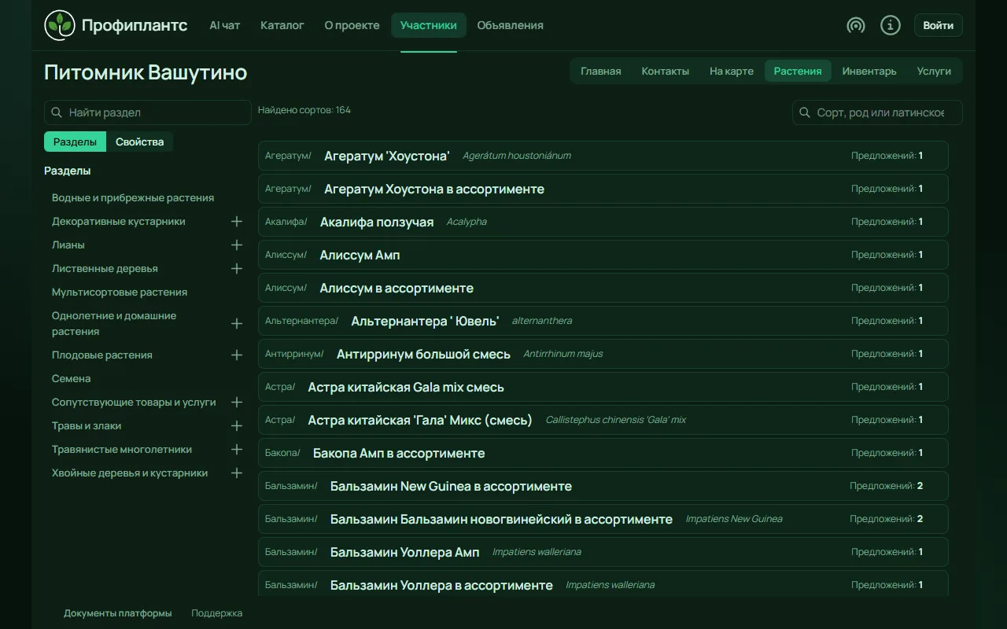Focus the Найти раздел search field
Viewport: 1007px width, 629px height.
click(x=148, y=112)
